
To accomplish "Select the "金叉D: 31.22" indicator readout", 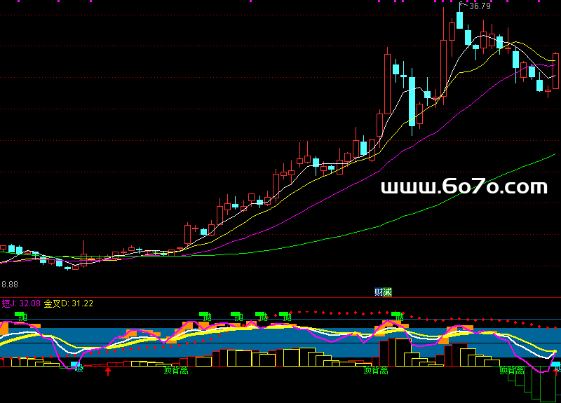I will coord(69,303).
